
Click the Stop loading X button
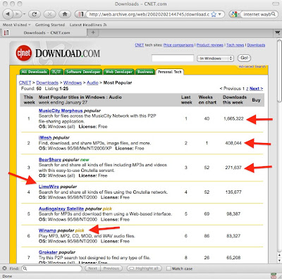[x=49, y=14]
